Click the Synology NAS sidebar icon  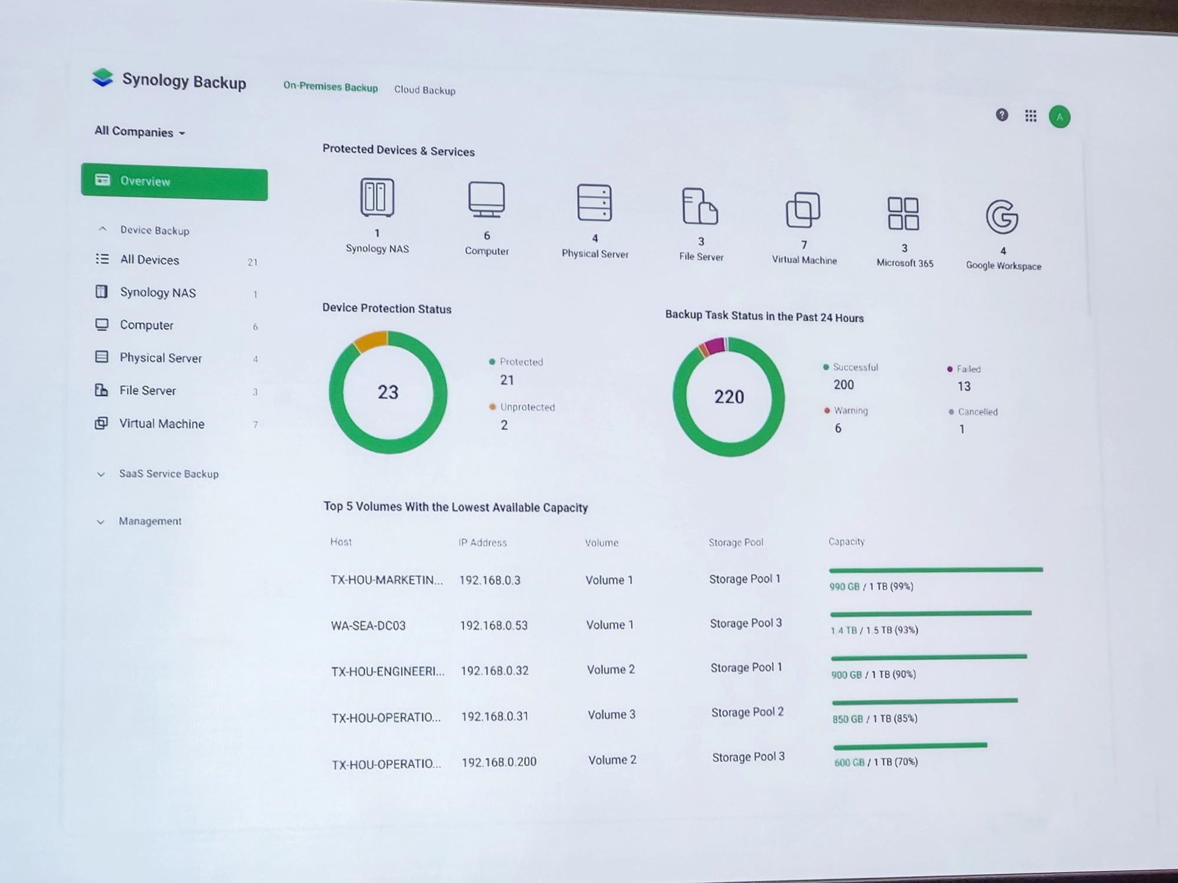(101, 291)
